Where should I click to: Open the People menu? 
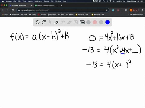click(47, 1)
